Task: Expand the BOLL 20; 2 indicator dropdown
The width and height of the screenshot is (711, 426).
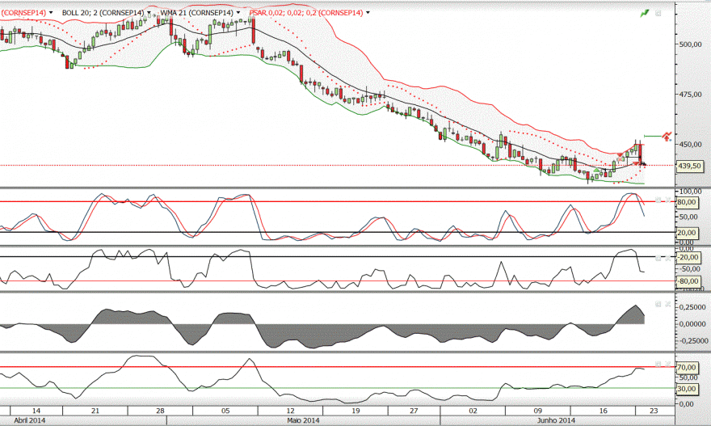Action: coord(149,13)
